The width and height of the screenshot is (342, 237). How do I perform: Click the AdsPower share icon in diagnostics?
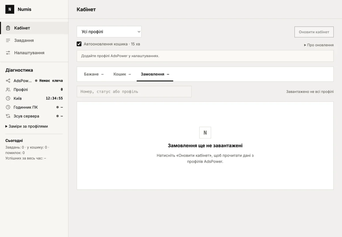[x=8, y=81]
